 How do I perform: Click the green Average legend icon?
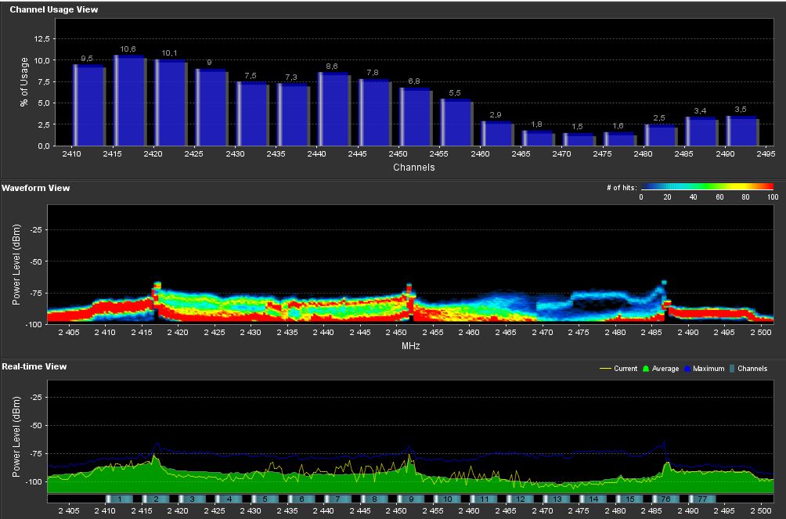pos(645,369)
